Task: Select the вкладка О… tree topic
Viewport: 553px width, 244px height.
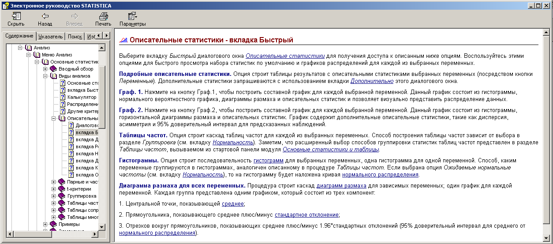Action: pyautogui.click(x=86, y=175)
